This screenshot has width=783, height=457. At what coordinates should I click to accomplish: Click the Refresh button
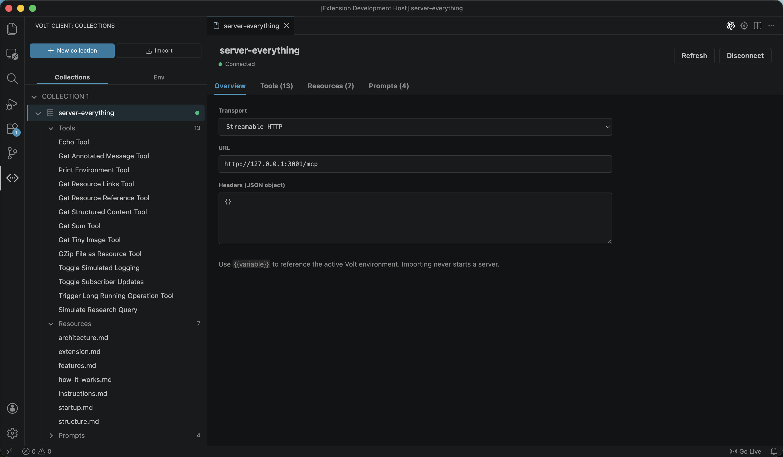[694, 56]
